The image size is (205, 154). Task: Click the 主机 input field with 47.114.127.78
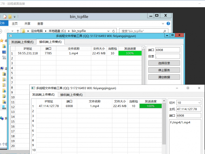pyautogui.click(x=189, y=109)
